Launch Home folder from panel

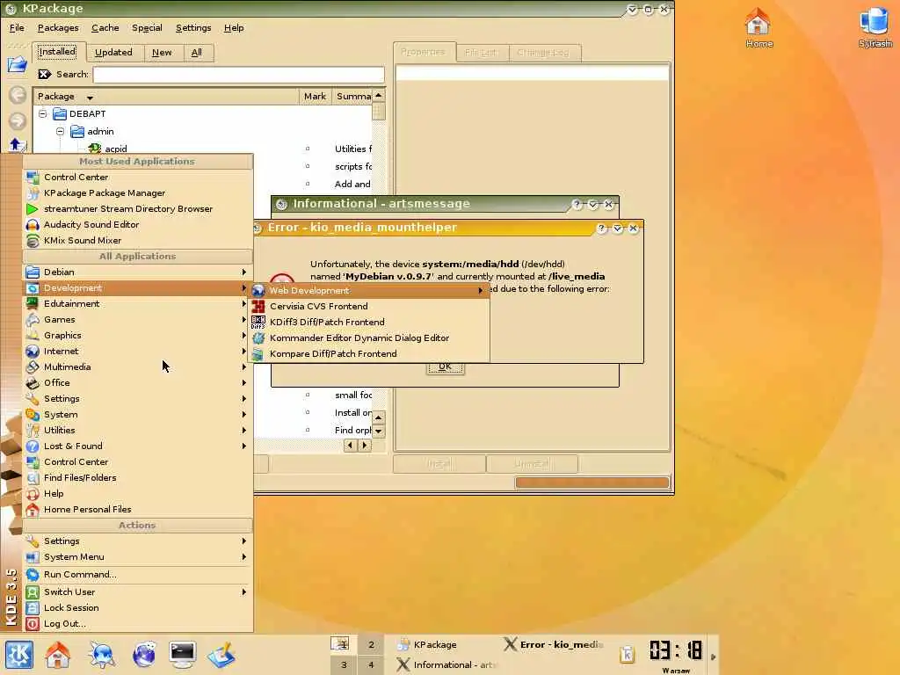pos(57,654)
